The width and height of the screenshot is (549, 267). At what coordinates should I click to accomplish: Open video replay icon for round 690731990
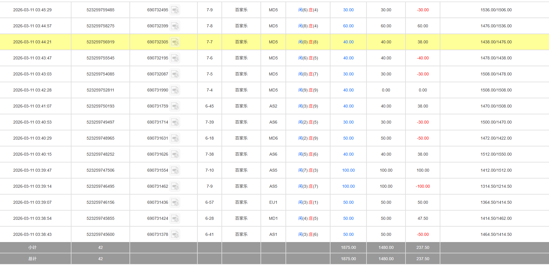175,90
